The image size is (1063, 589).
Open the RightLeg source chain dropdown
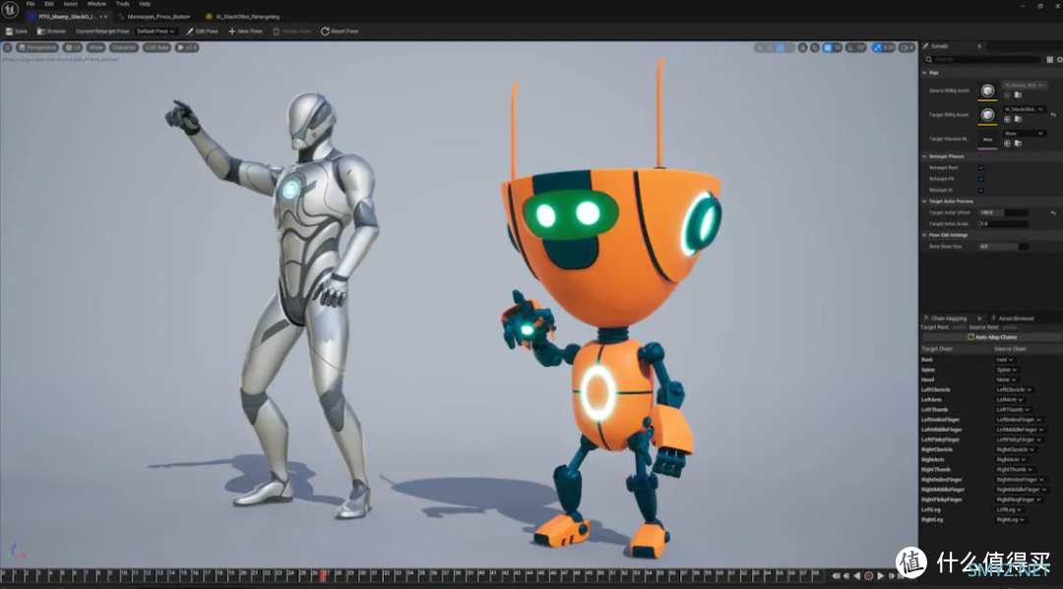click(1010, 519)
